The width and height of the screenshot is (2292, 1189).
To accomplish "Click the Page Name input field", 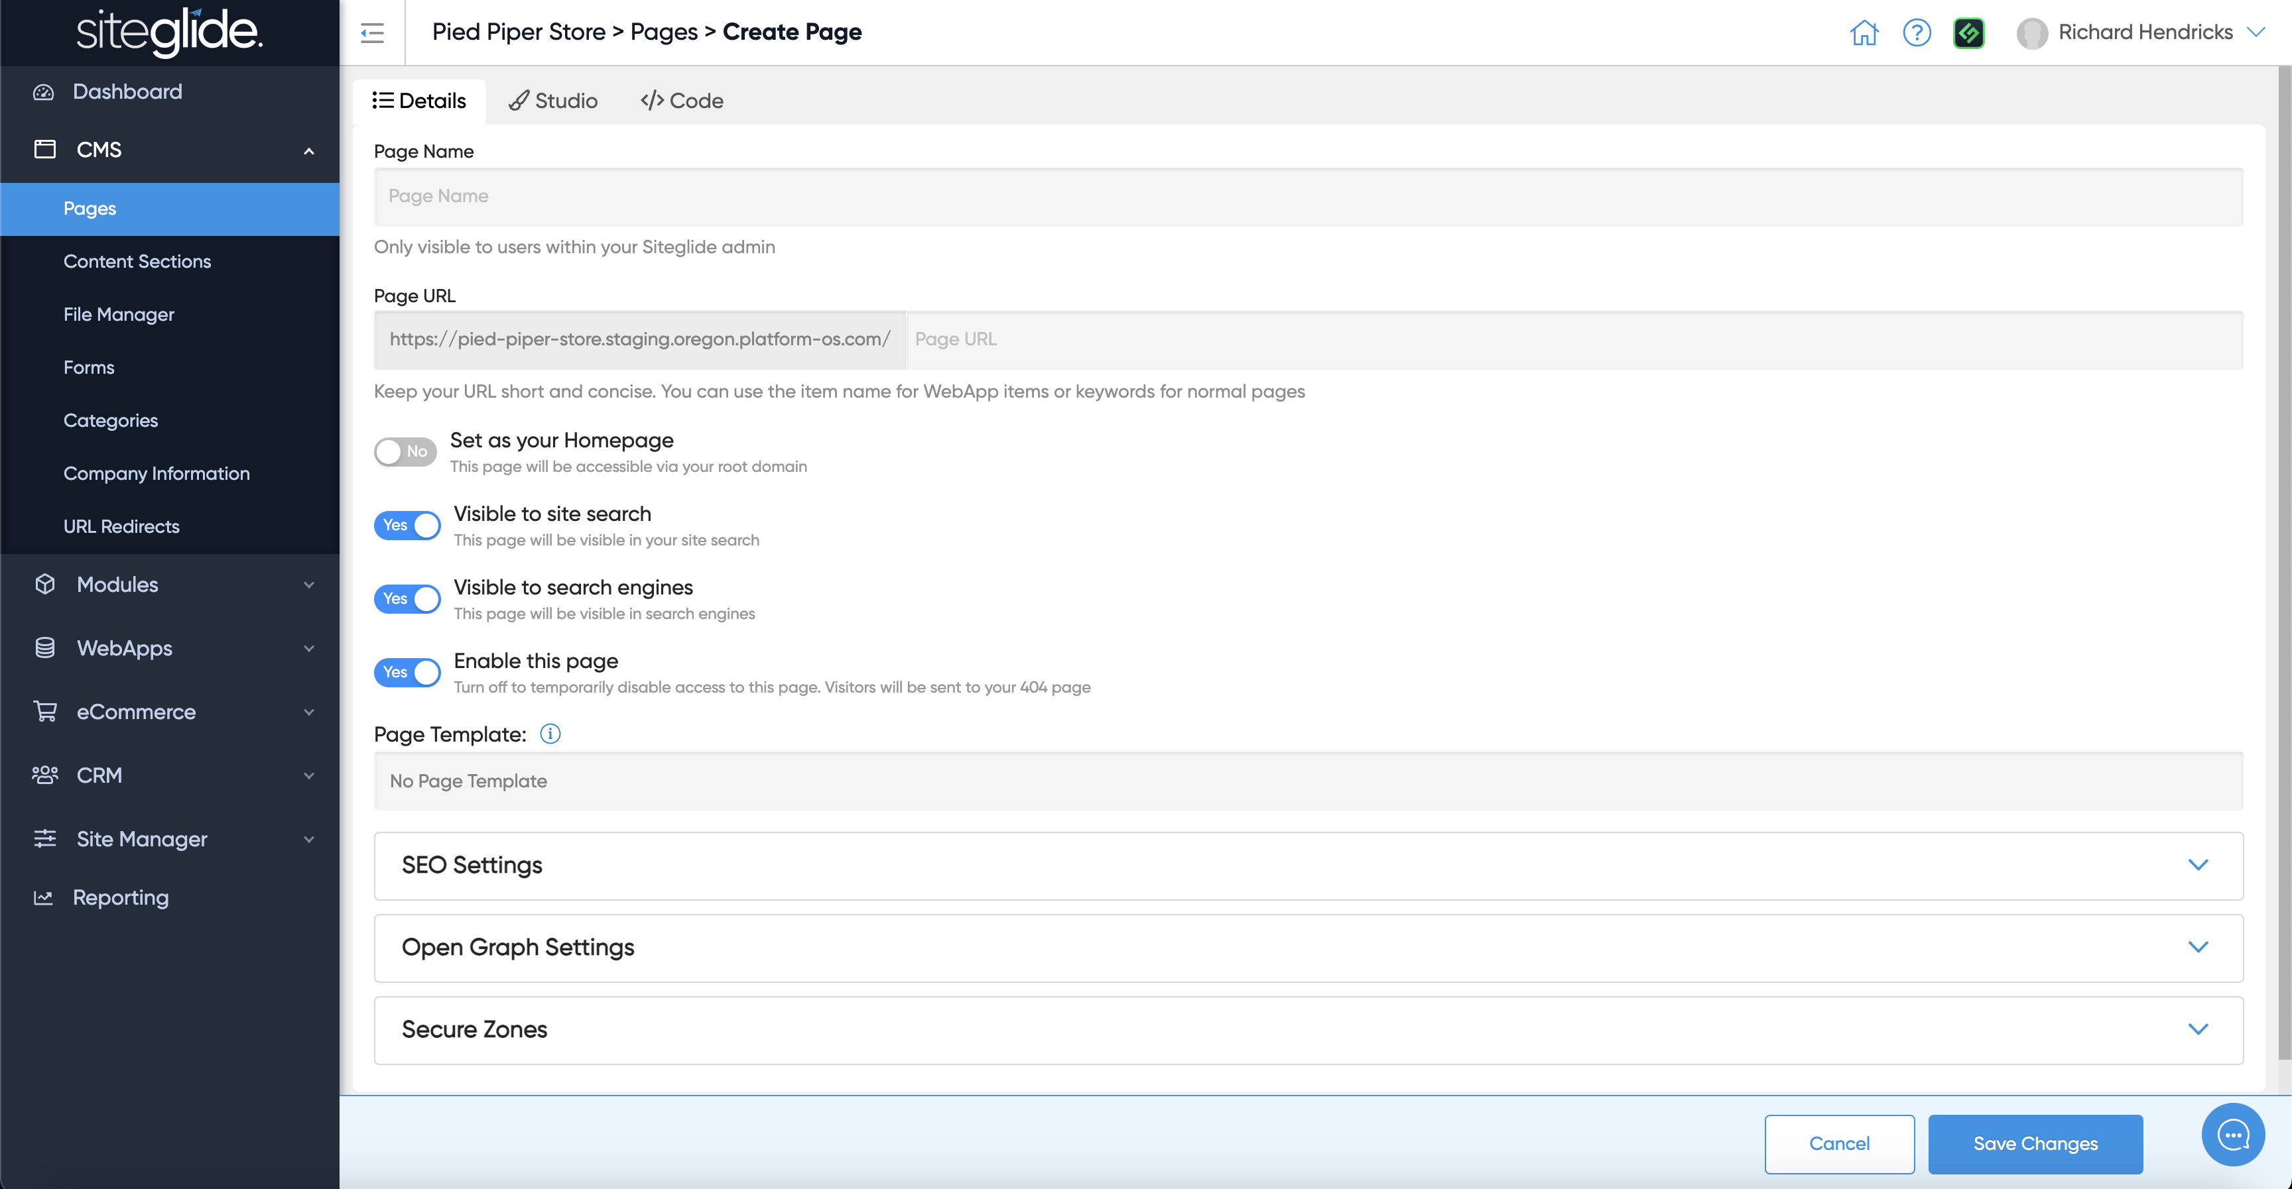I will [1308, 197].
